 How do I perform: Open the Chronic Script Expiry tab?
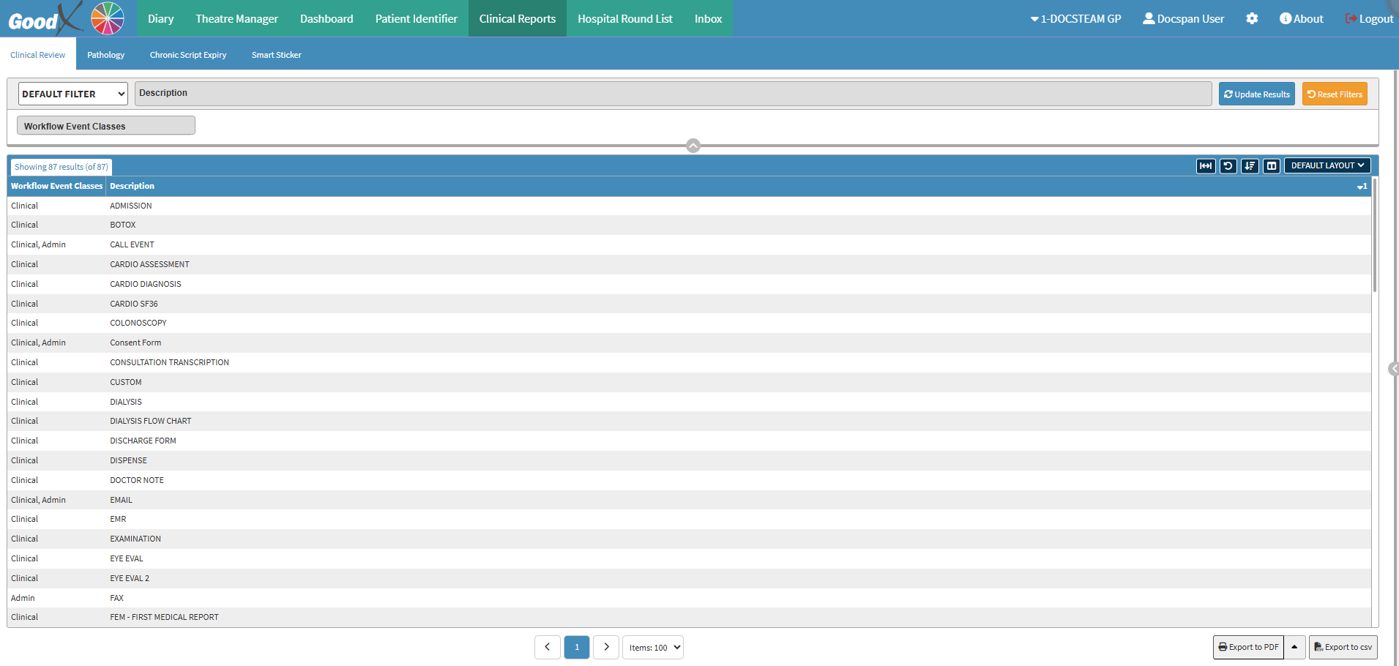pyautogui.click(x=188, y=55)
